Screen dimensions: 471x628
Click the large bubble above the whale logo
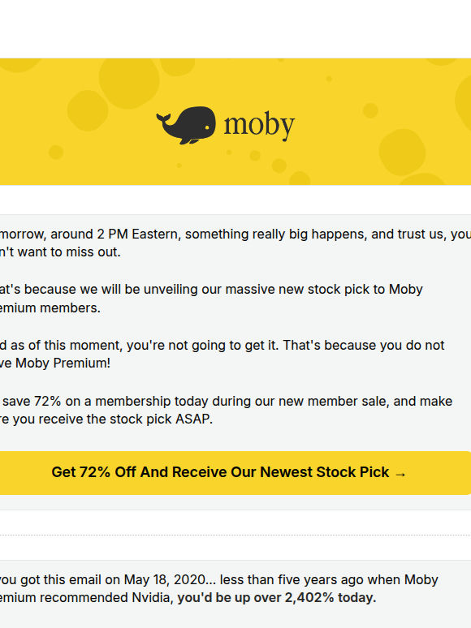pos(129,83)
